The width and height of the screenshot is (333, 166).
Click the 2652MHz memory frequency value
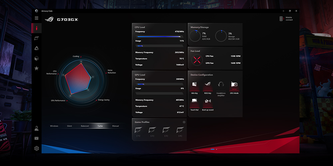(179, 52)
